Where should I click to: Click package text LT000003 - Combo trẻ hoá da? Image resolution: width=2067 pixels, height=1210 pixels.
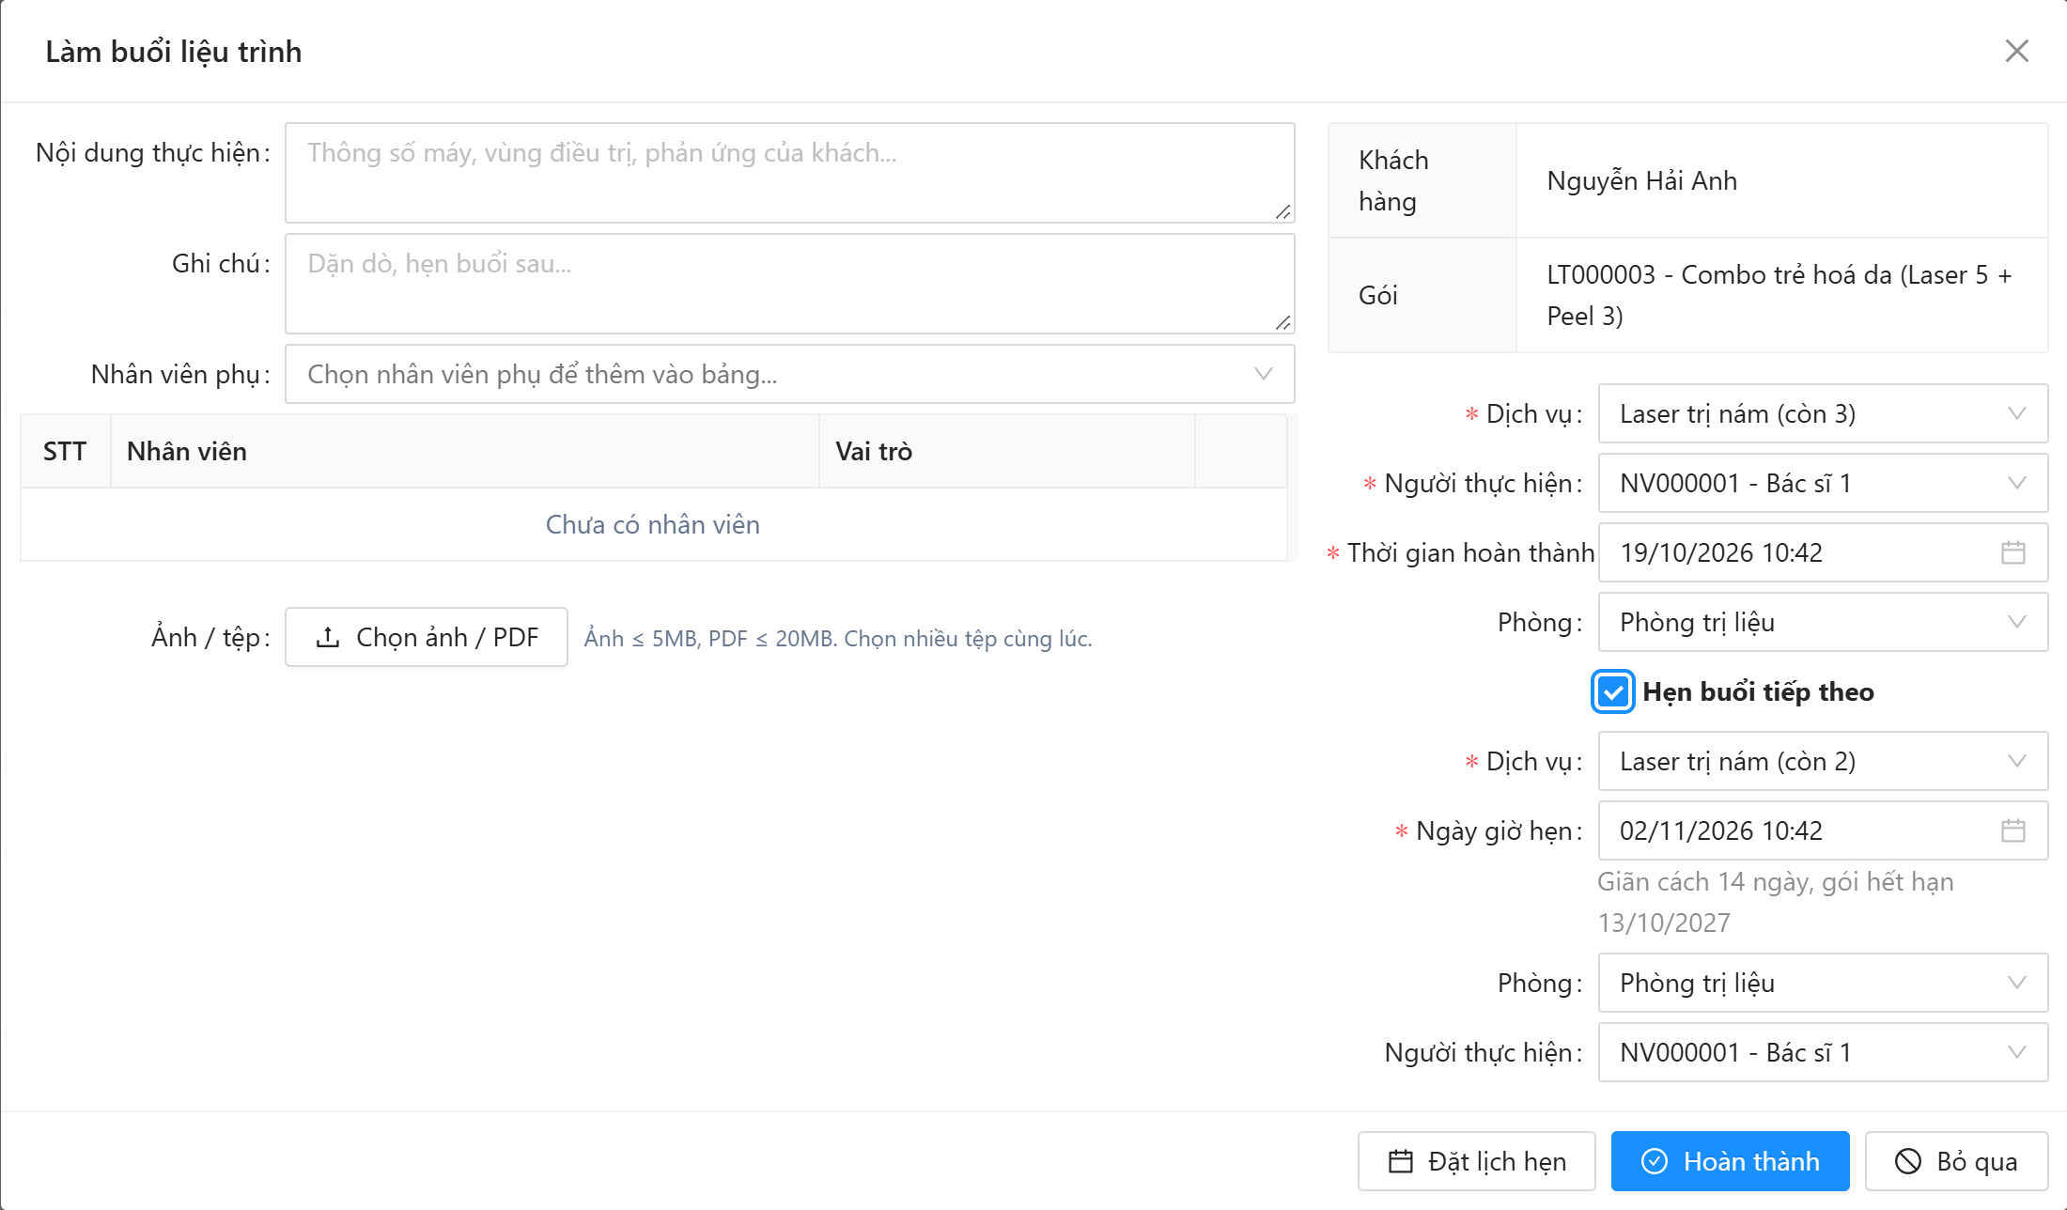(1779, 295)
